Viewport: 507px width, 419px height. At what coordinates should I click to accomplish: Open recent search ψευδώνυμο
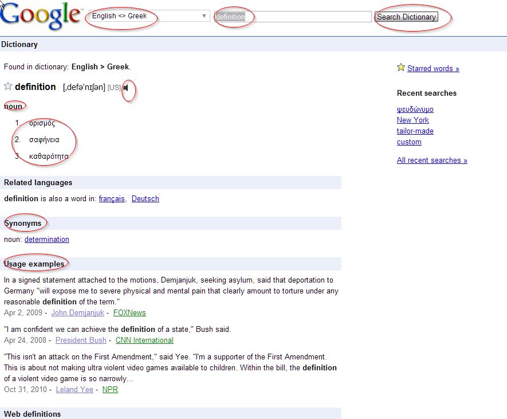click(x=415, y=109)
